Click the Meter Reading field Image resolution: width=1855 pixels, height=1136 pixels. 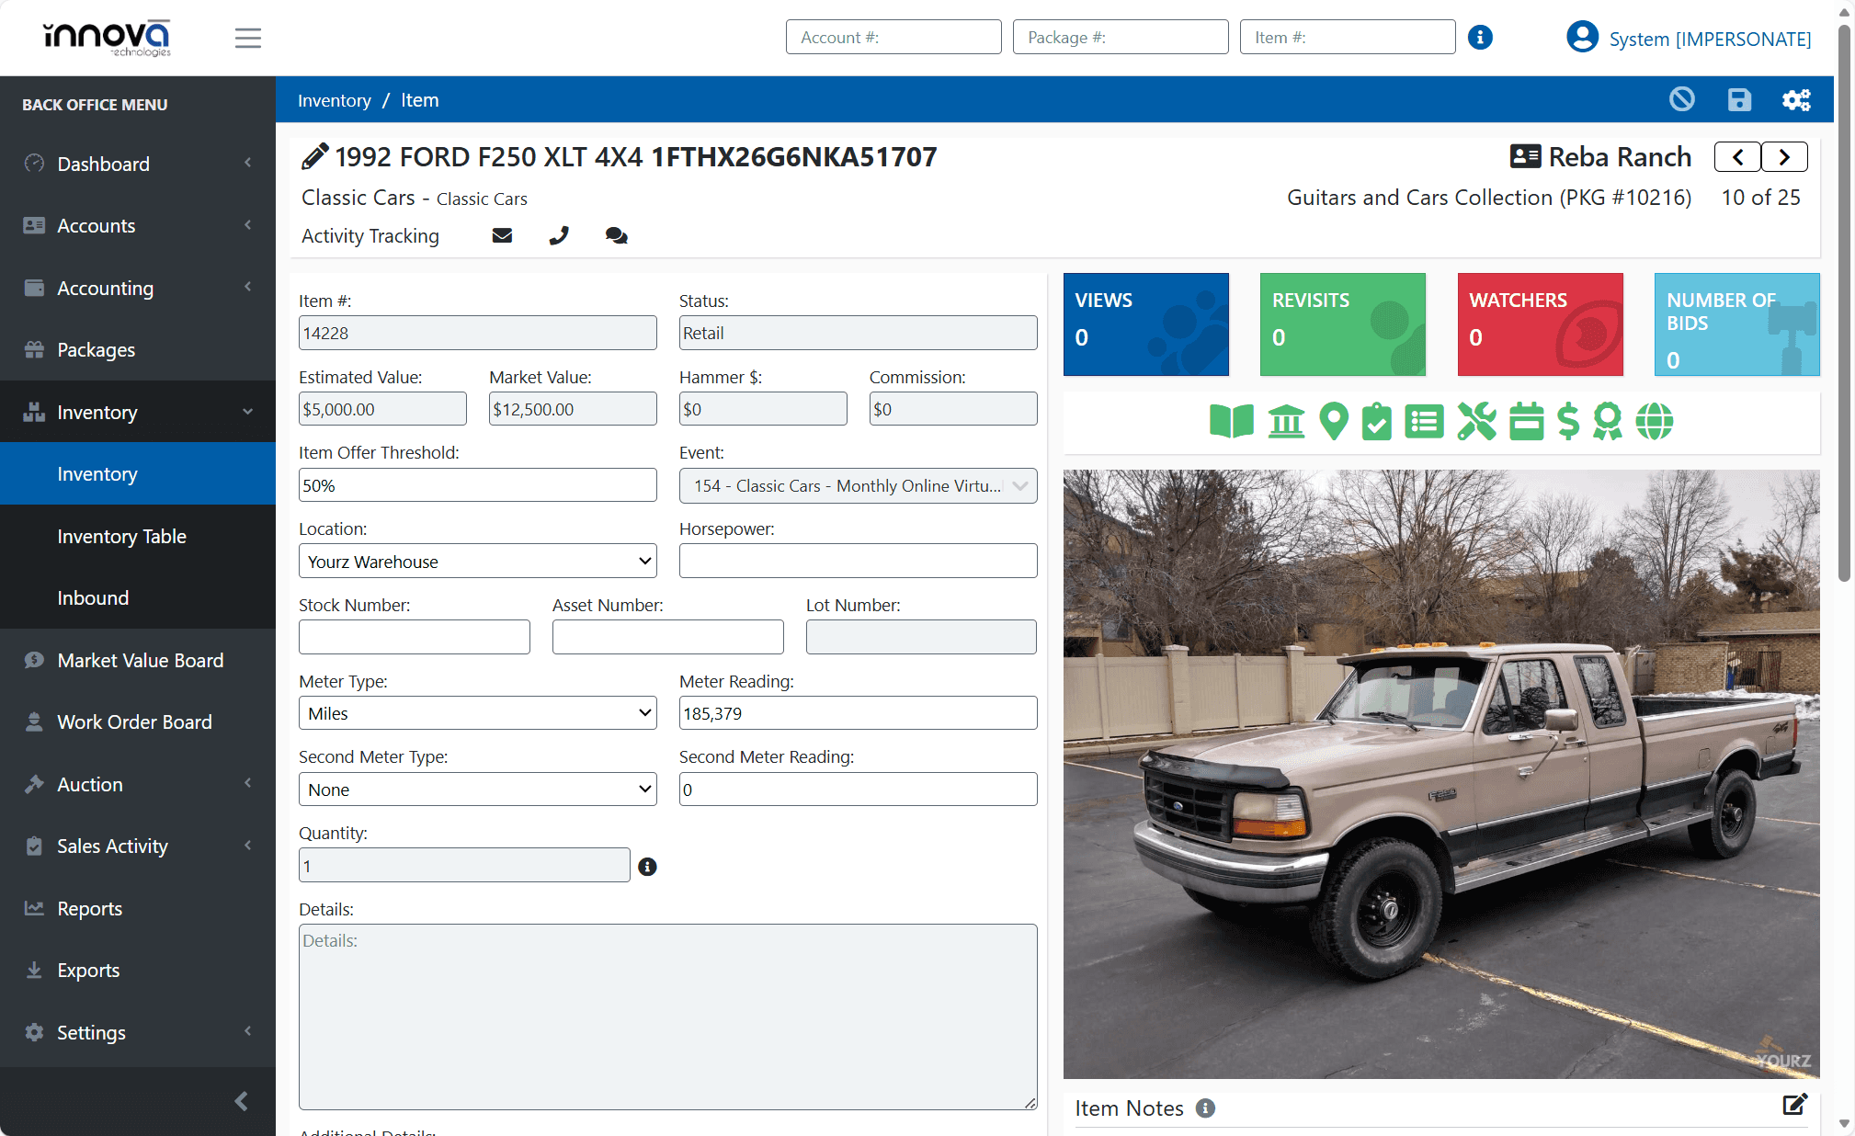(859, 713)
